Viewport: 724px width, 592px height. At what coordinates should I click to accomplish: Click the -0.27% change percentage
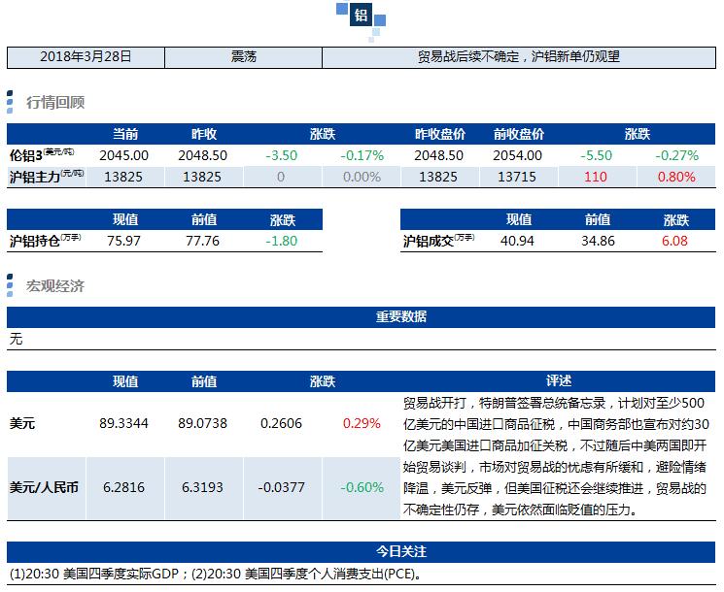pyautogui.click(x=677, y=155)
